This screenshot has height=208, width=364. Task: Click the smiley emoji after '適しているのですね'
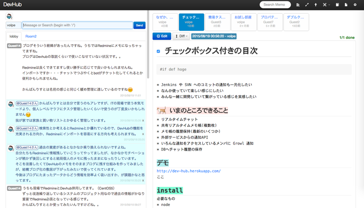[x=130, y=90]
